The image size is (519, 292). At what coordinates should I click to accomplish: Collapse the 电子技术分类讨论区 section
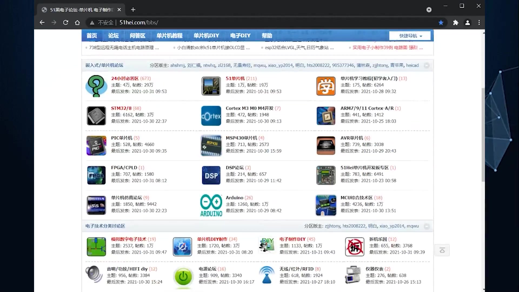[x=427, y=226]
